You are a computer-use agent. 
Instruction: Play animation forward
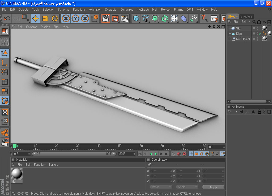[156, 154]
